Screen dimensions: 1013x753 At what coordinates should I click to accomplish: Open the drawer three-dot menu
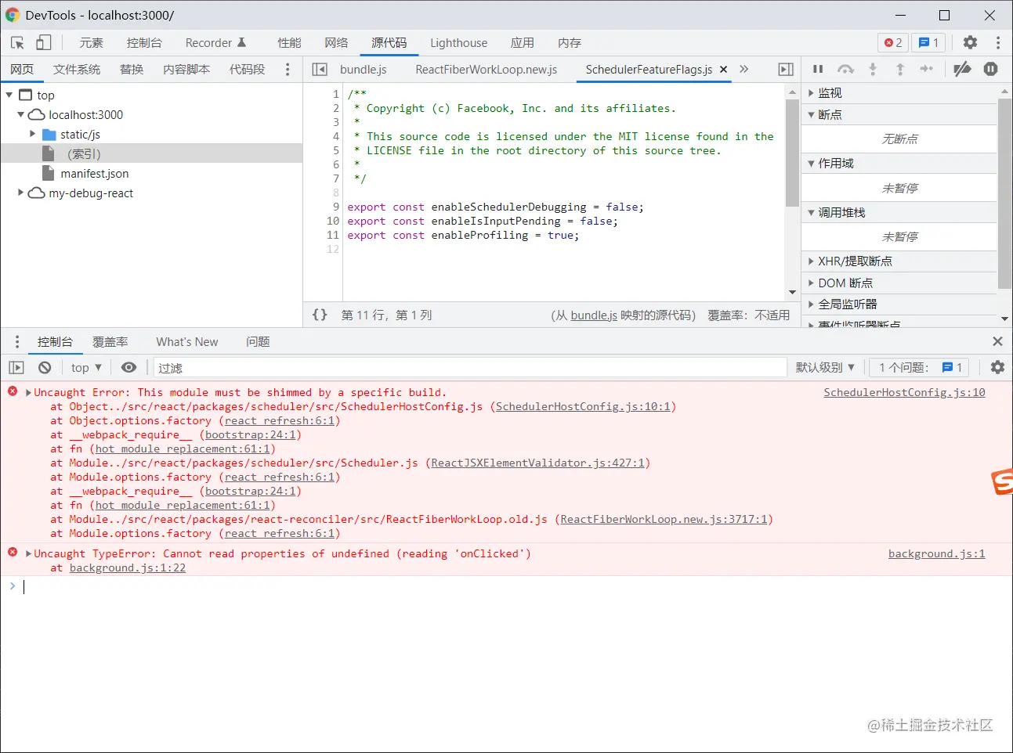point(17,342)
